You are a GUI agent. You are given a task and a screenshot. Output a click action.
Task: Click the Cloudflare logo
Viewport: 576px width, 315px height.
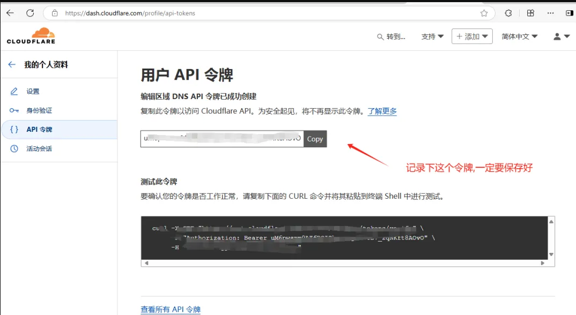tap(31, 36)
